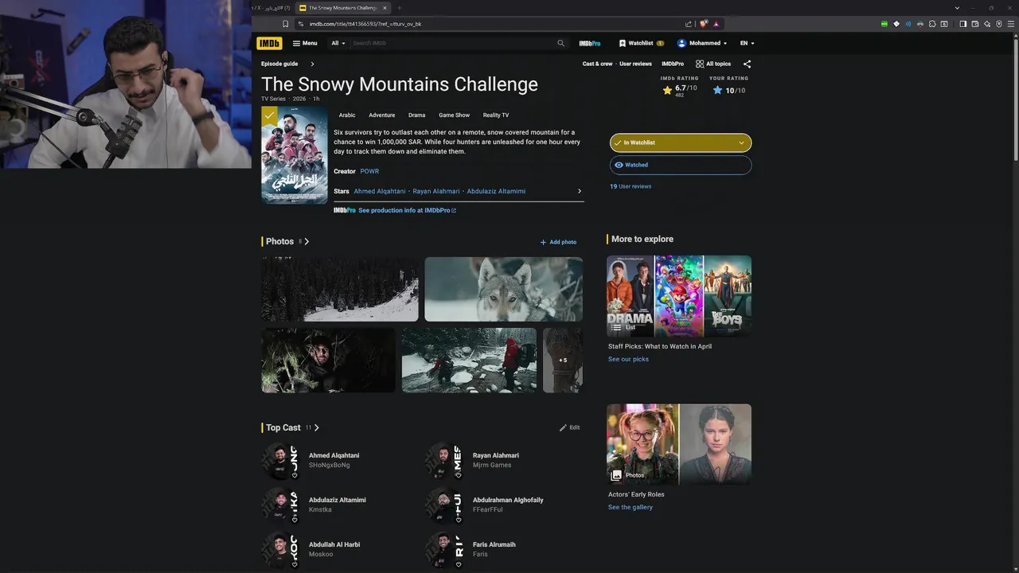Screen dimensions: 1019x573
Task: Expand the Mohammed account menu
Action: 702,43
